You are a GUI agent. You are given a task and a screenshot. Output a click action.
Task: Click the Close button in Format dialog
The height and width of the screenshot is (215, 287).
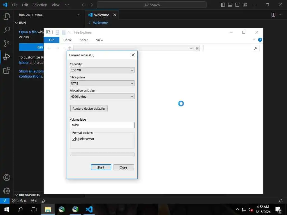pyautogui.click(x=124, y=167)
